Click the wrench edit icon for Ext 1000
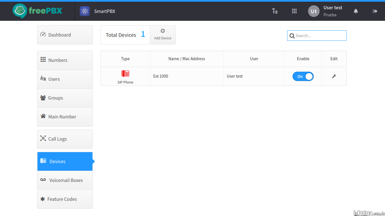385x216 pixels. (334, 76)
